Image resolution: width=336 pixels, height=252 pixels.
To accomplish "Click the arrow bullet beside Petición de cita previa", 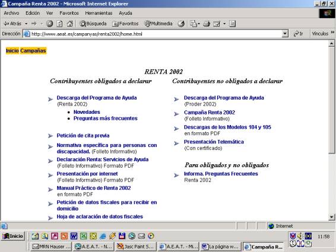I will point(50,136).
